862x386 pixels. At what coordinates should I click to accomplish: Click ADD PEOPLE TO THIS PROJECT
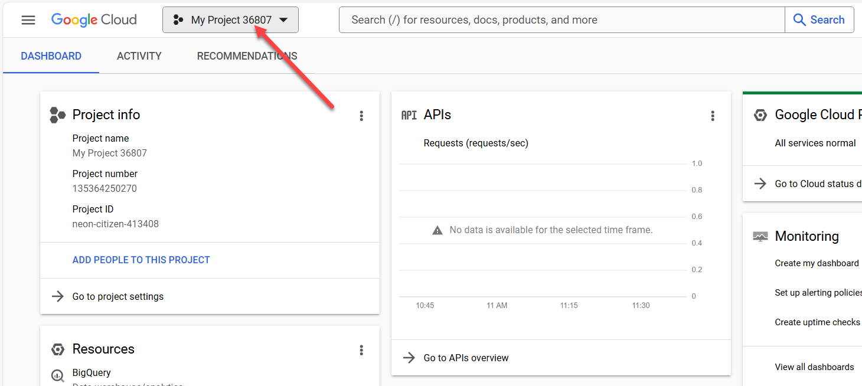[141, 260]
